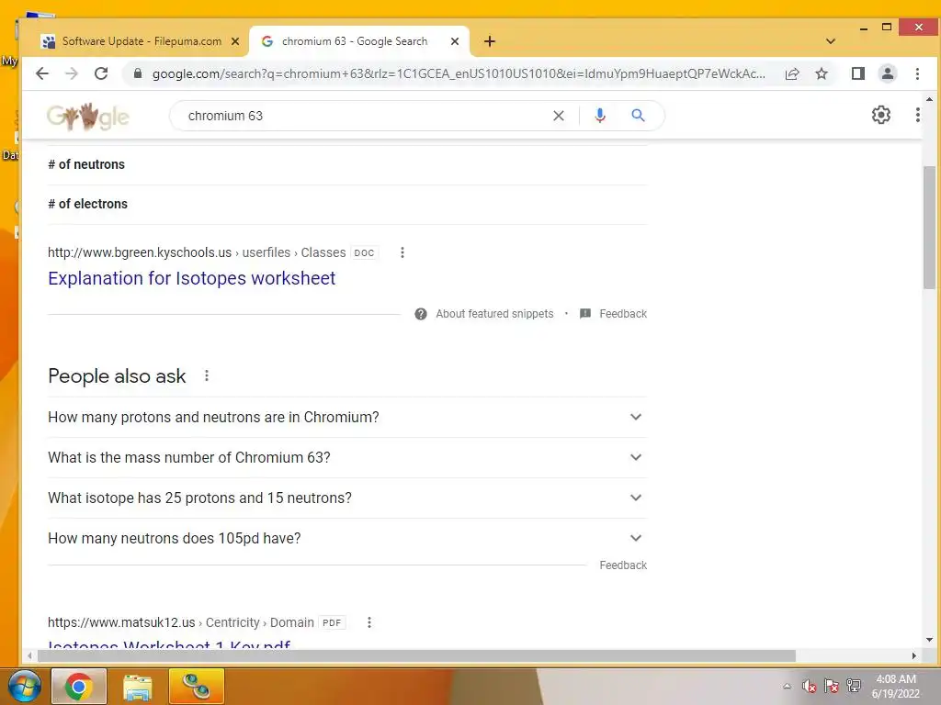Screen dimensions: 941x705
Task: Click the People also ask heading
Action: [x=117, y=375]
